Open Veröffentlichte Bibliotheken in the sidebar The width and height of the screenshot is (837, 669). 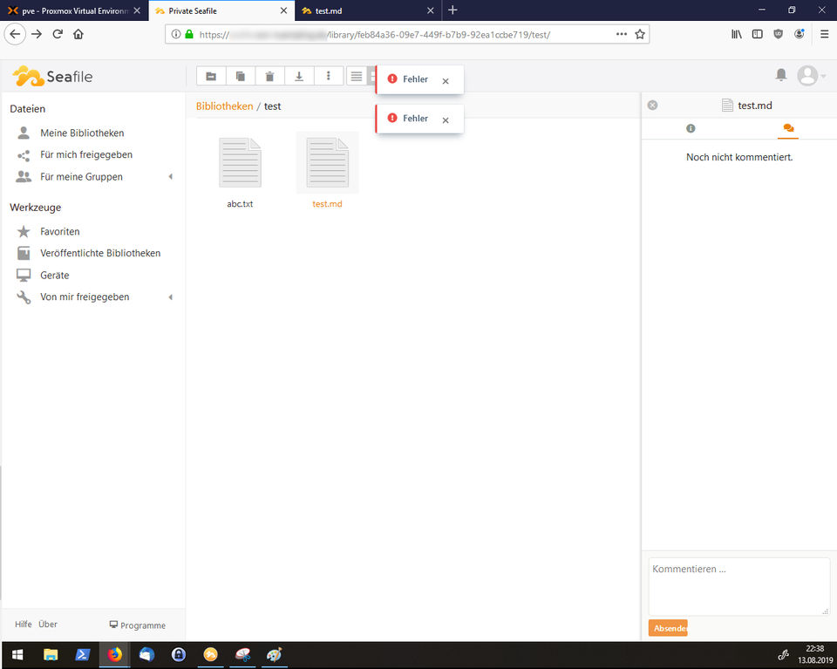[100, 253]
